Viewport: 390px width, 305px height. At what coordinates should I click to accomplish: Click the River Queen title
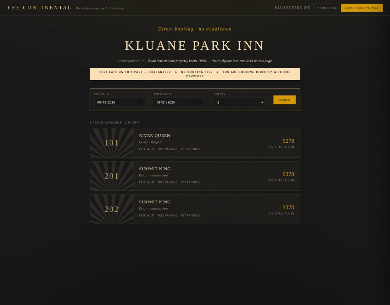pyautogui.click(x=155, y=136)
